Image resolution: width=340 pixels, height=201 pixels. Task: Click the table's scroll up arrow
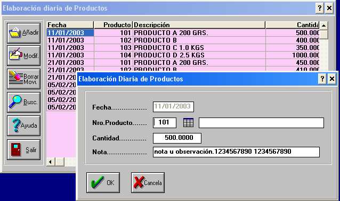click(x=323, y=26)
